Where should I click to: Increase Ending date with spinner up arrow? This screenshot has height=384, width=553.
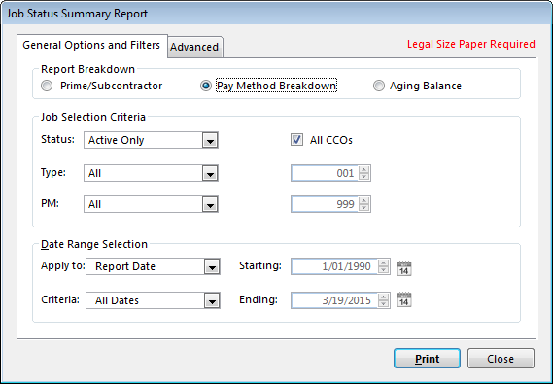(x=383, y=297)
